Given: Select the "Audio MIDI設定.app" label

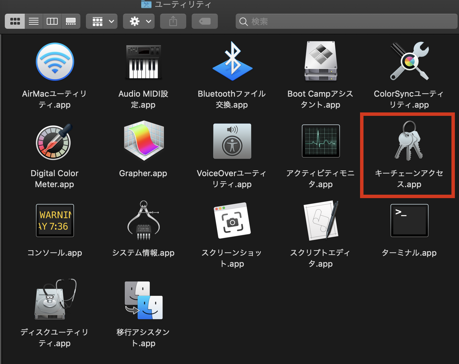Looking at the screenshot, I should 143,99.
